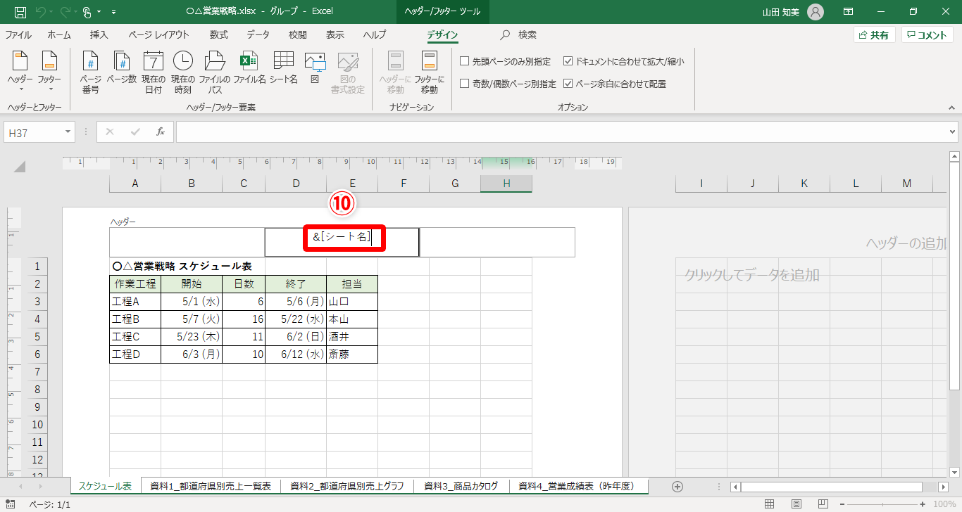Image resolution: width=962 pixels, height=512 pixels.
Task: Switch to the ページ レイアウト tab
Action: tap(158, 34)
